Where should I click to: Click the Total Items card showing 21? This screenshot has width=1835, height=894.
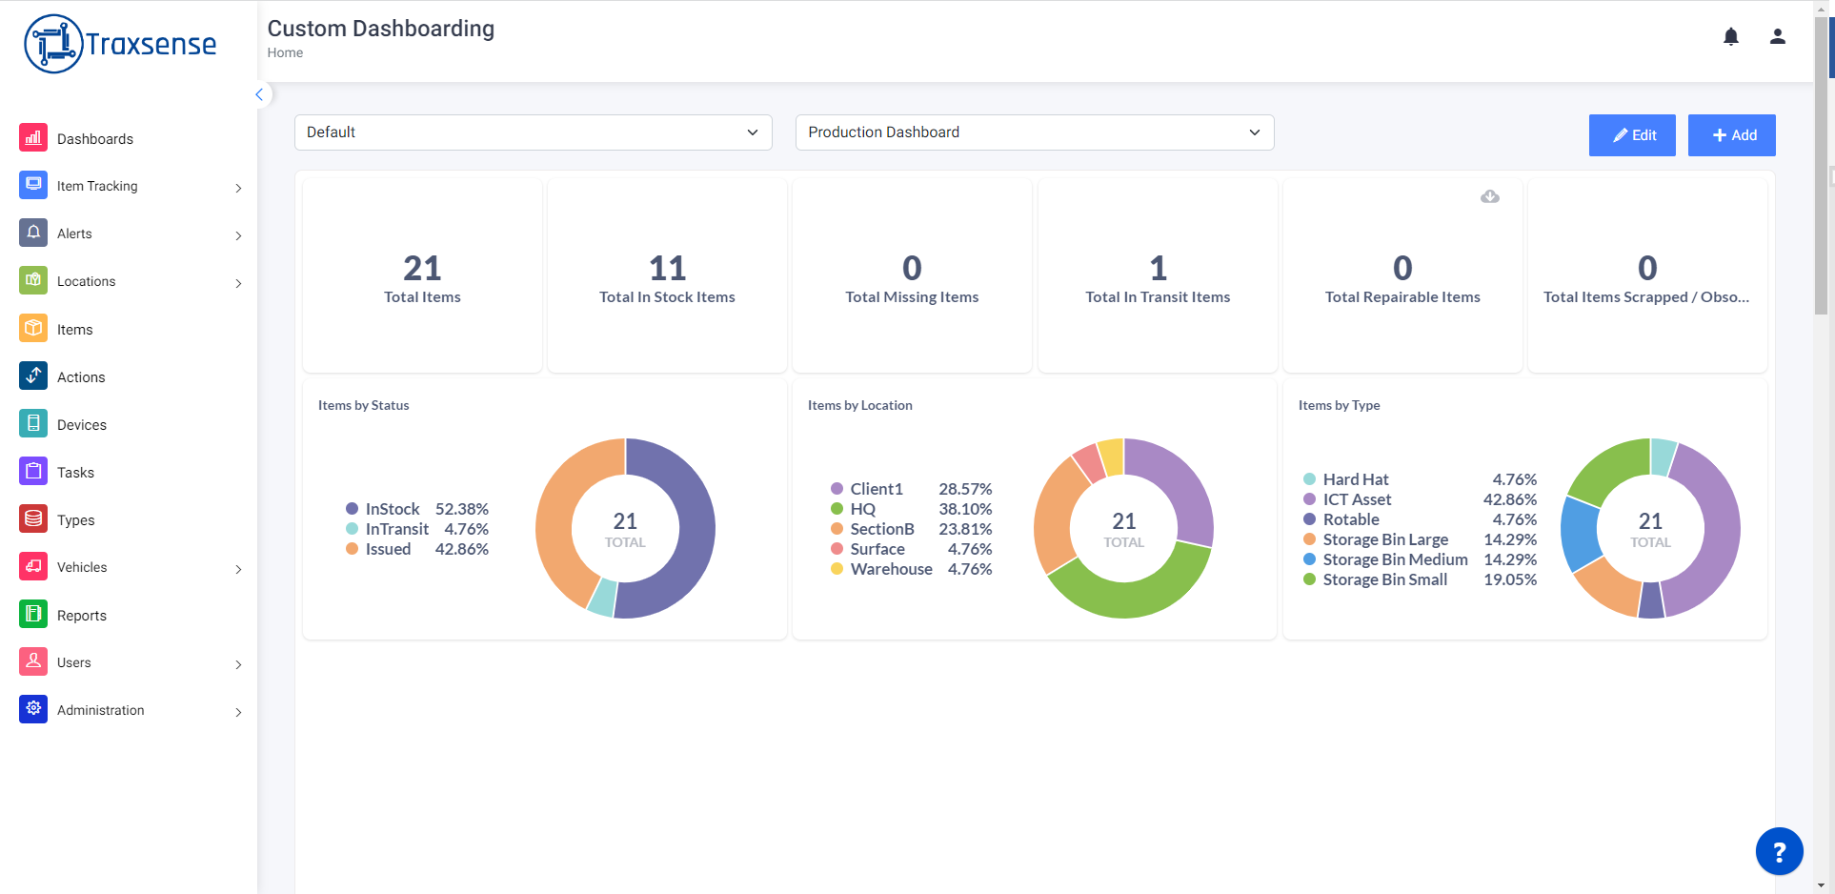pyautogui.click(x=422, y=275)
